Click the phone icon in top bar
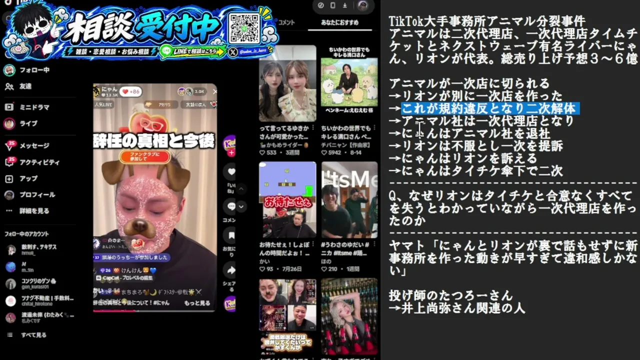Viewport: 640px width, 360px height. coord(333,5)
